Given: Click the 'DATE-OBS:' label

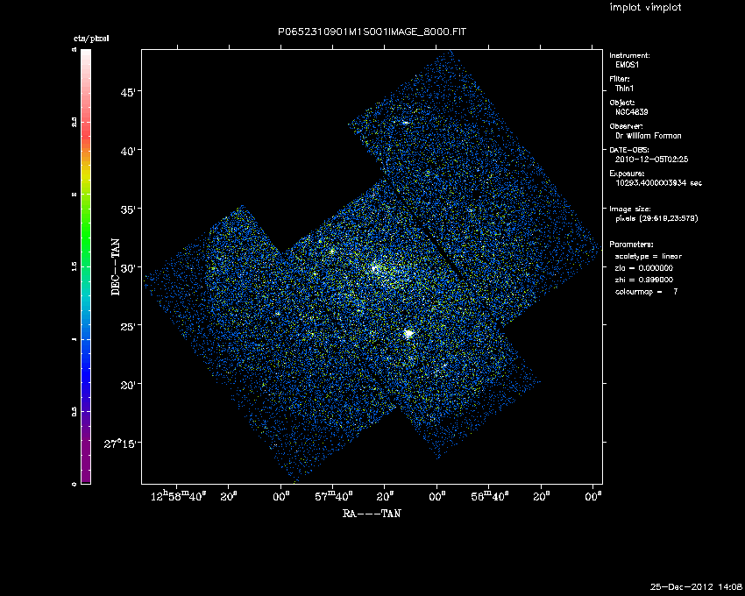Looking at the screenshot, I should 629,150.
